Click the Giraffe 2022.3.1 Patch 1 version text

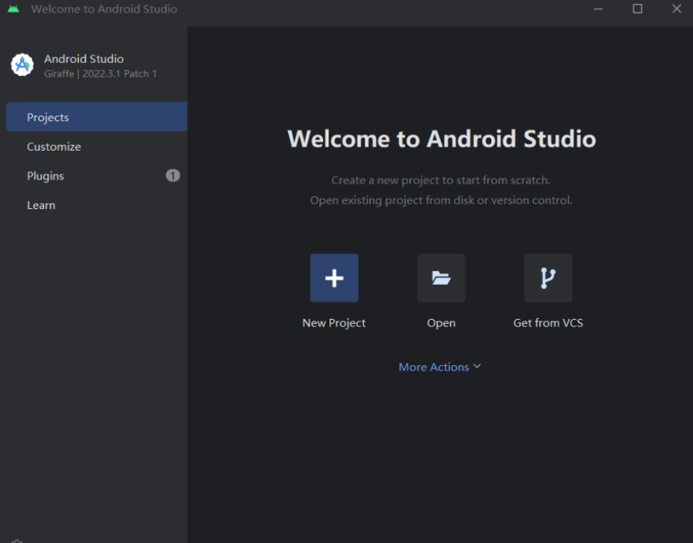100,74
